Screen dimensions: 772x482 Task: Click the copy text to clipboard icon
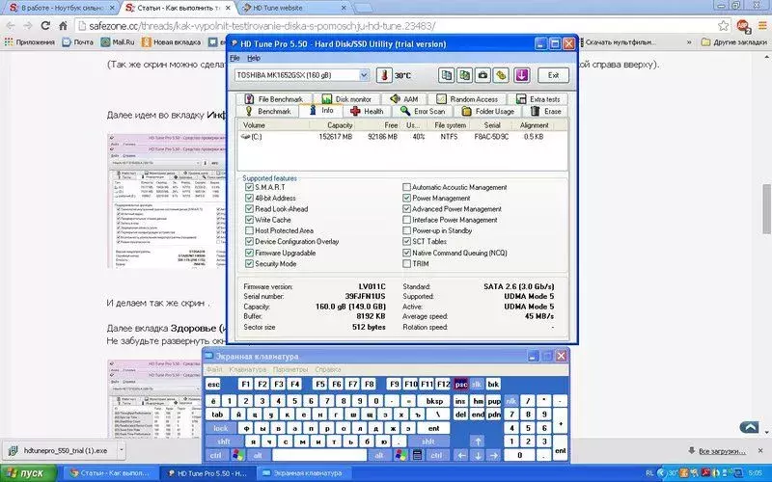(x=446, y=75)
